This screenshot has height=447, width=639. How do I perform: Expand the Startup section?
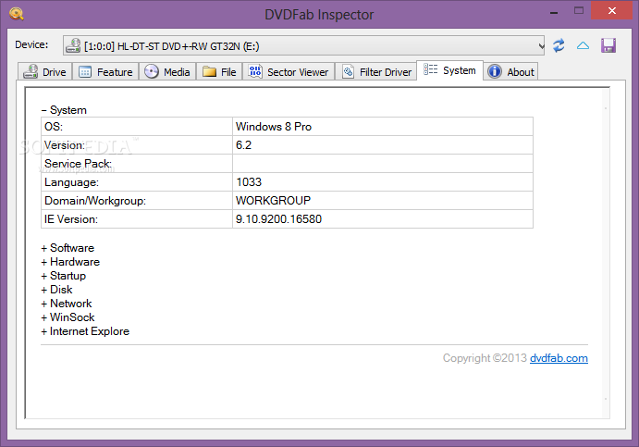tap(64, 276)
